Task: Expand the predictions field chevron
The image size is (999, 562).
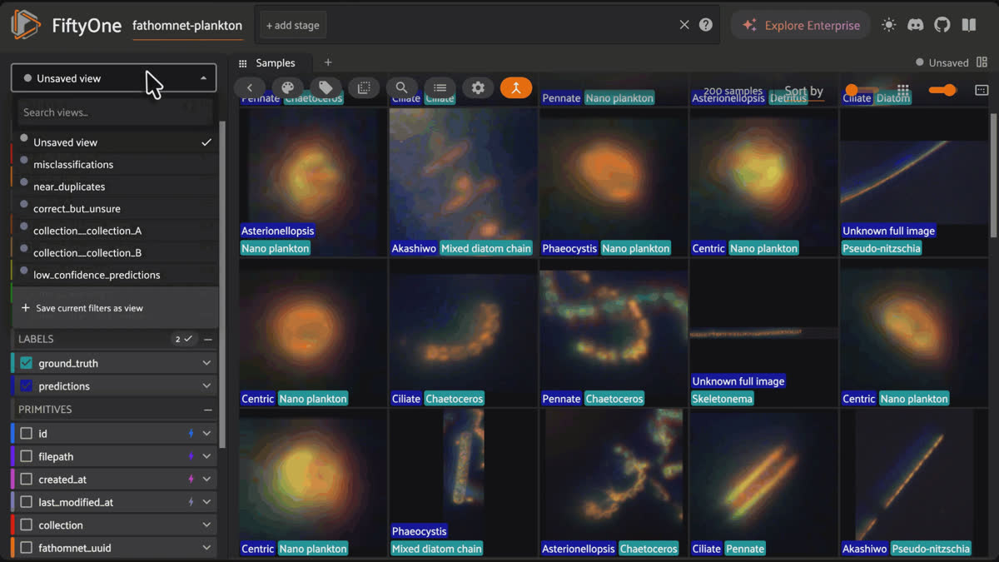Action: pyautogui.click(x=206, y=386)
